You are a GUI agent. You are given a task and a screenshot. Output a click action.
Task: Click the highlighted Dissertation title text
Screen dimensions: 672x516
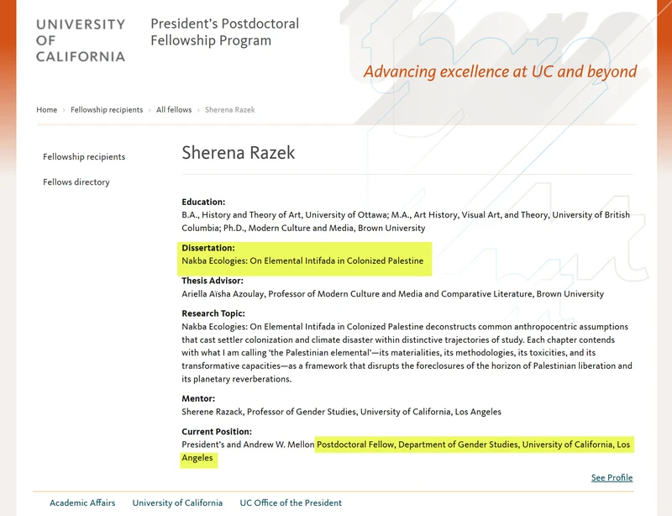302,261
